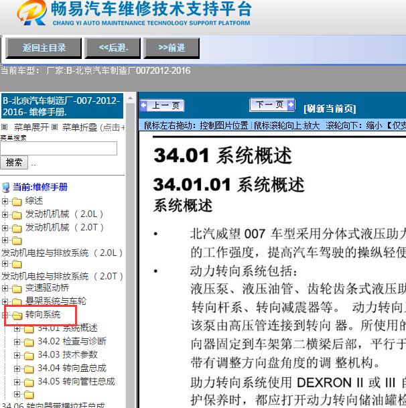
Task: Expand 发动机机械 (2.0T) node
Action: pos(5,228)
